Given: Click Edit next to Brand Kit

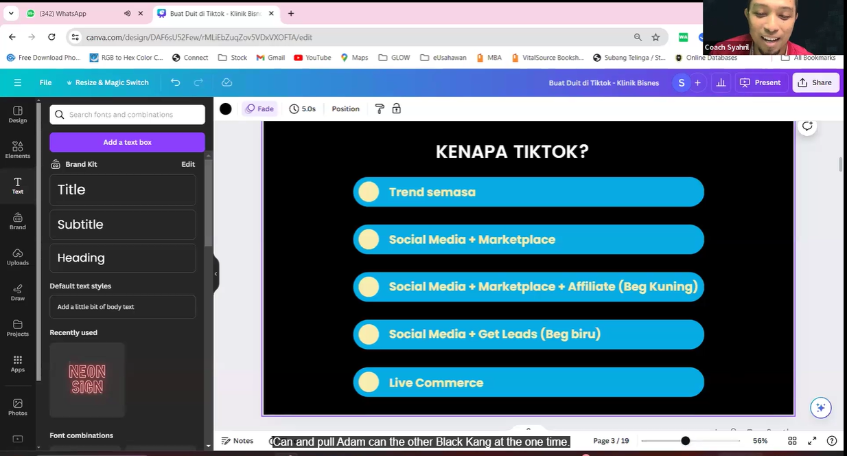Looking at the screenshot, I should pos(188,164).
